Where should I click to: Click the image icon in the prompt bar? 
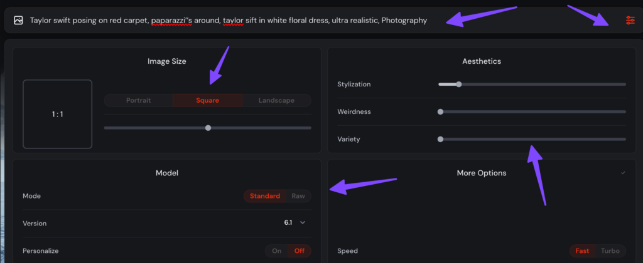19,20
